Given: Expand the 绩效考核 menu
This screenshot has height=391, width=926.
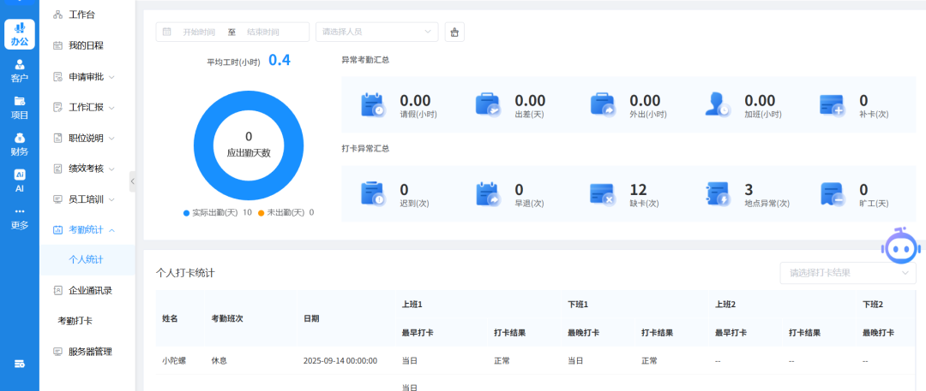Looking at the screenshot, I should (111, 169).
